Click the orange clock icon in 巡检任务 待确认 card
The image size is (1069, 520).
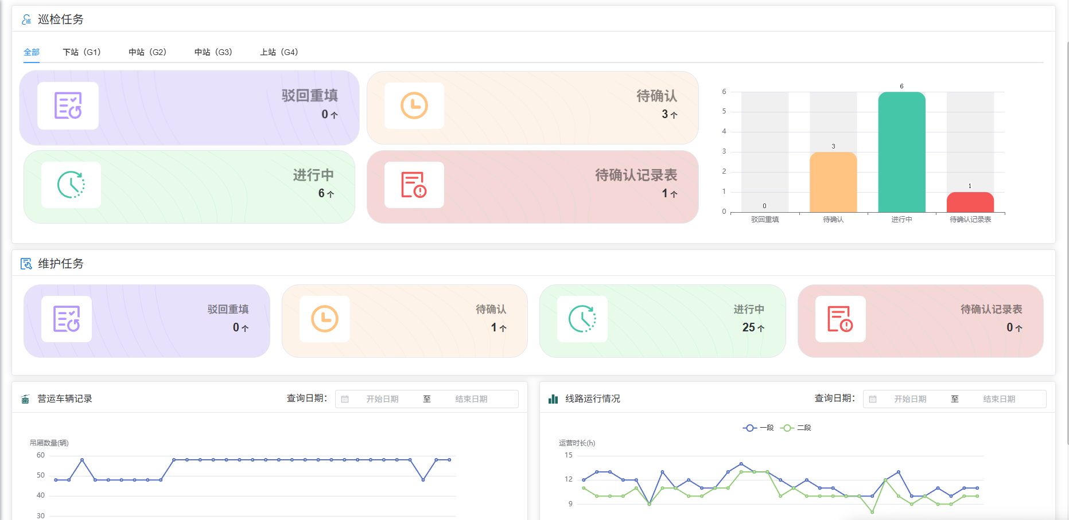tap(414, 105)
